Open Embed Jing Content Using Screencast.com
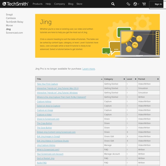The image size is (166, 166). (56, 132)
